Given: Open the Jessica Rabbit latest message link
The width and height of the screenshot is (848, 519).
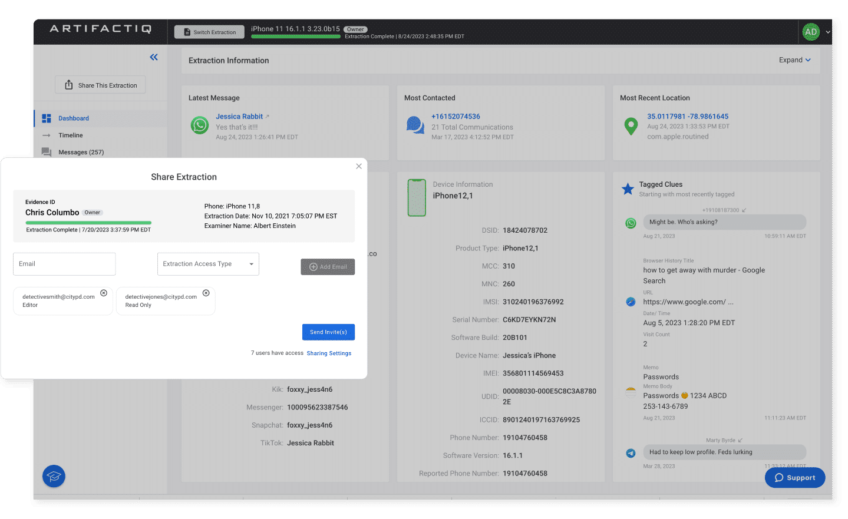Looking at the screenshot, I should click(x=239, y=117).
